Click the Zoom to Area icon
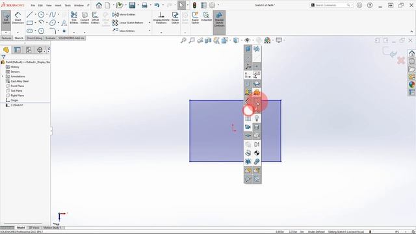 click(x=192, y=40)
